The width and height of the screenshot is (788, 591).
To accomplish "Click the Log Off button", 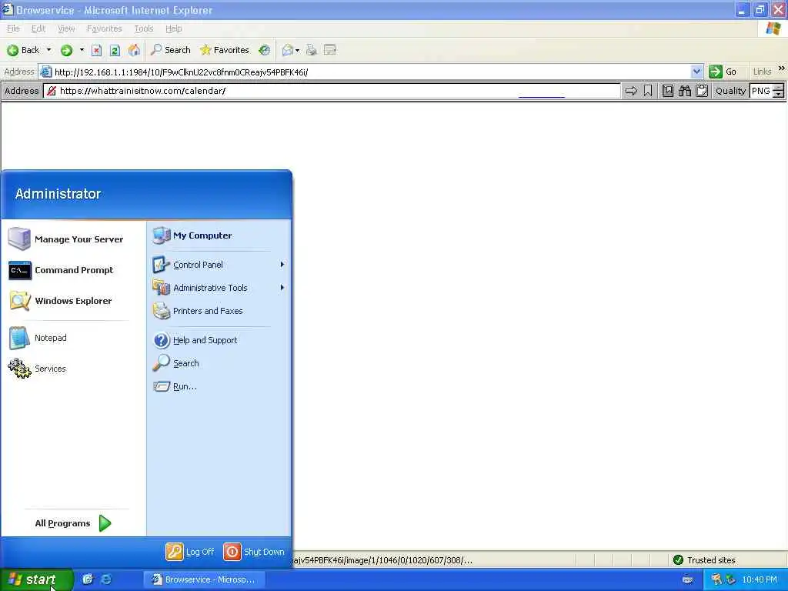I will [x=190, y=551].
